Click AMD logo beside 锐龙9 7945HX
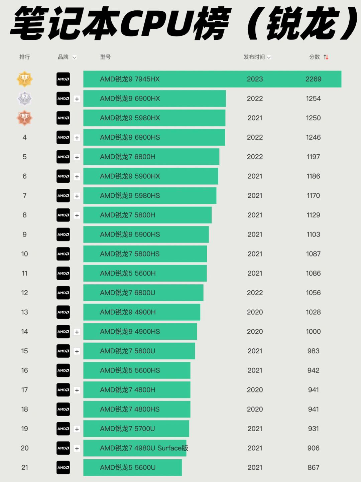361x482 pixels. point(63,79)
